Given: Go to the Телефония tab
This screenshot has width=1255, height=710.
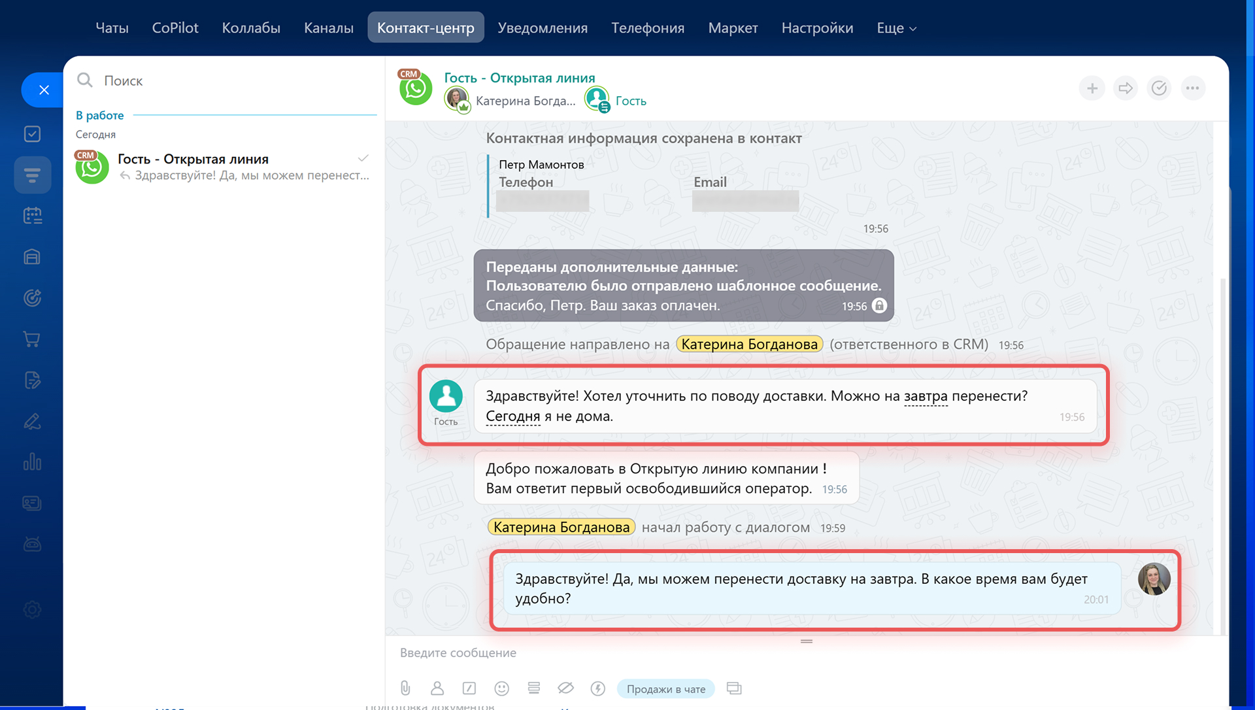Looking at the screenshot, I should point(648,27).
